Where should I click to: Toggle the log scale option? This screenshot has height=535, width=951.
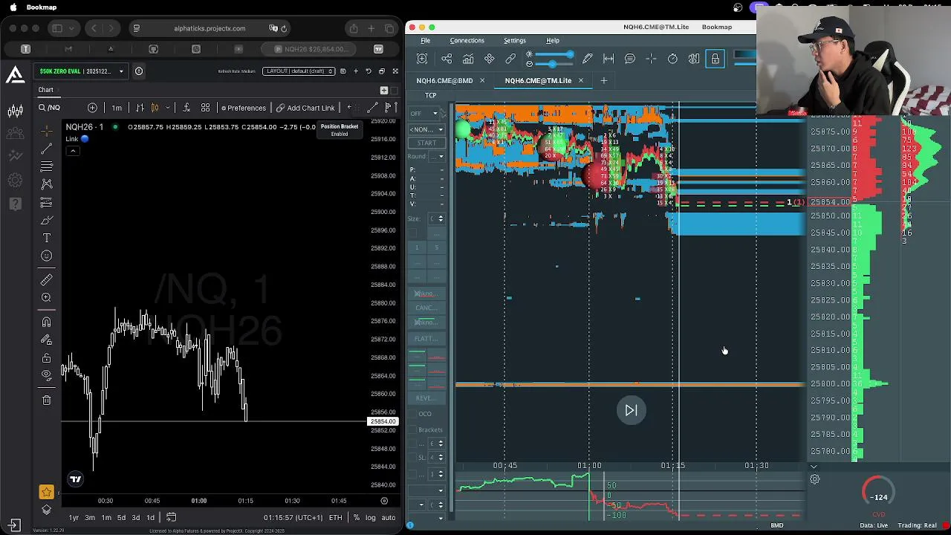pos(371,517)
